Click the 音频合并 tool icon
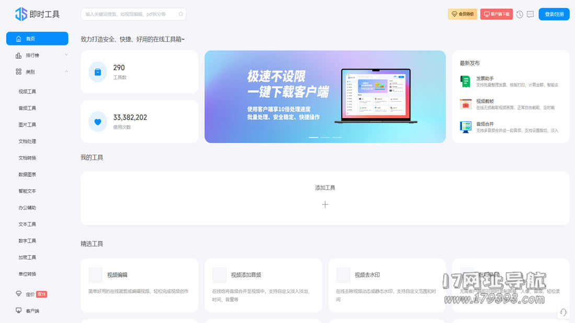575x323 pixels. click(465, 127)
